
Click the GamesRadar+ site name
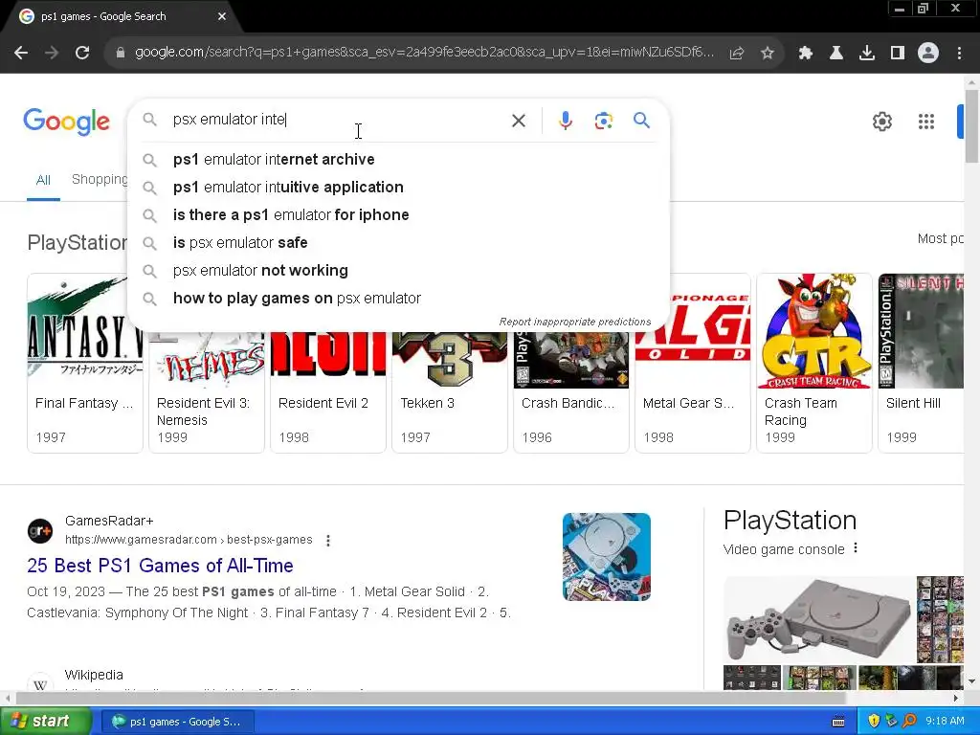(x=109, y=522)
